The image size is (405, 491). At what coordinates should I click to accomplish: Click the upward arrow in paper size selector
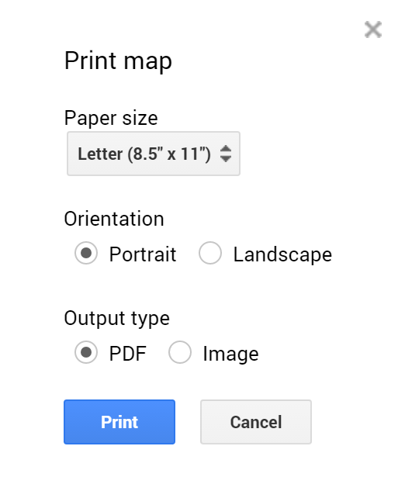tap(226, 148)
